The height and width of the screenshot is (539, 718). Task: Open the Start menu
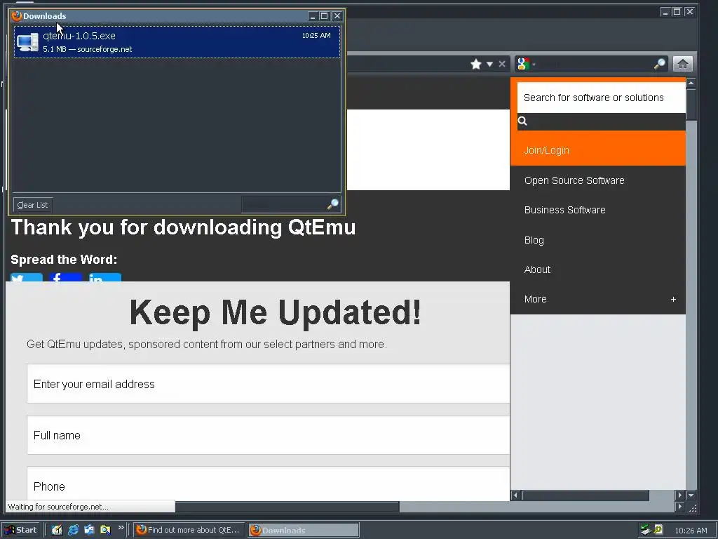pos(21,530)
